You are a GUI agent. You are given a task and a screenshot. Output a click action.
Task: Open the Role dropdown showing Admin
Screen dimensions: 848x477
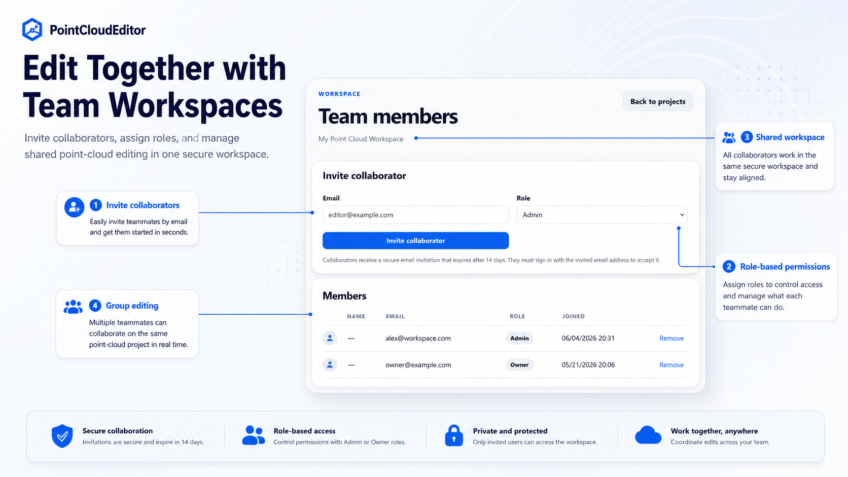coord(602,215)
